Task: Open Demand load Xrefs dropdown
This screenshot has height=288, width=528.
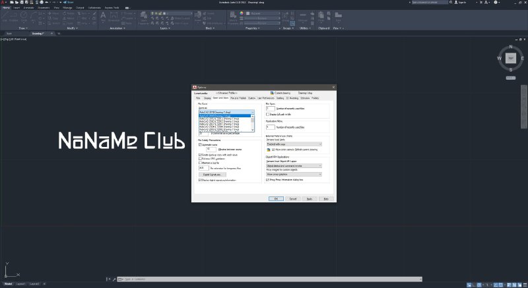Action: pos(294,144)
